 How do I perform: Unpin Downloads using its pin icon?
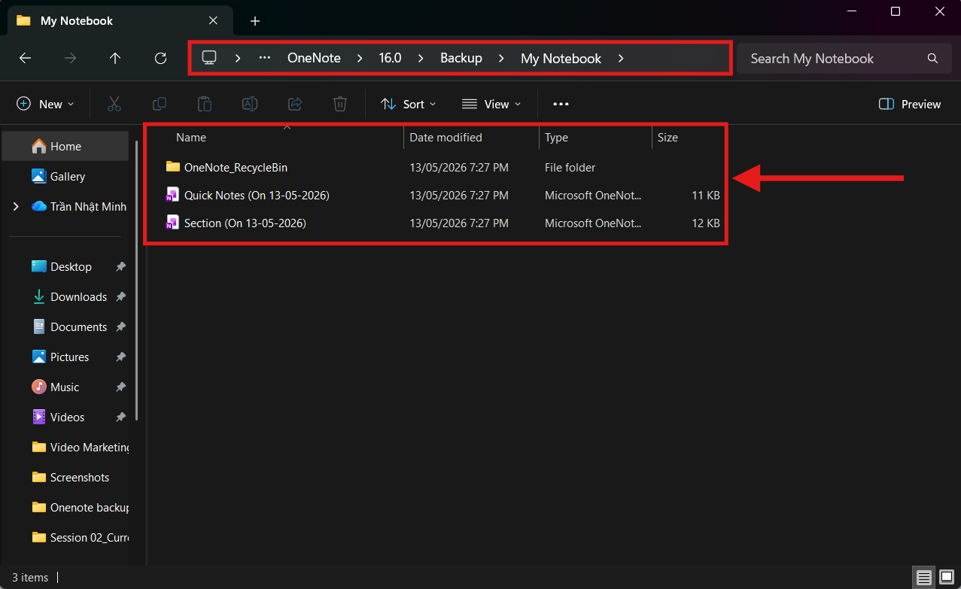coord(120,297)
